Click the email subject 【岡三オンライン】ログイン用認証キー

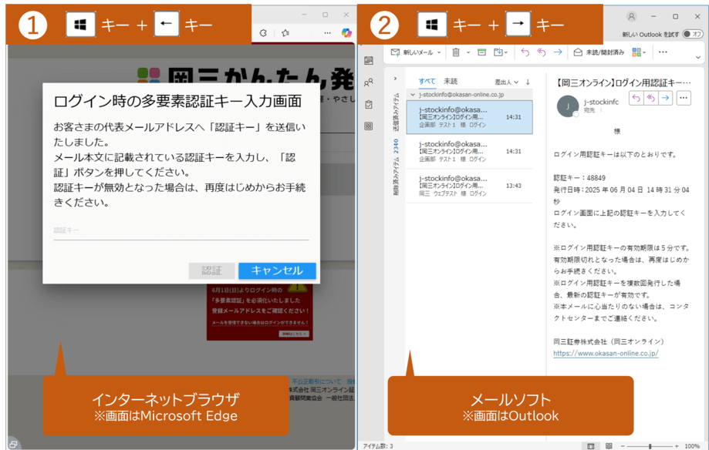pyautogui.click(x=623, y=82)
